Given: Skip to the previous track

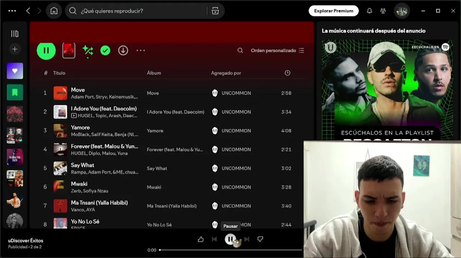Looking at the screenshot, I should (214, 239).
